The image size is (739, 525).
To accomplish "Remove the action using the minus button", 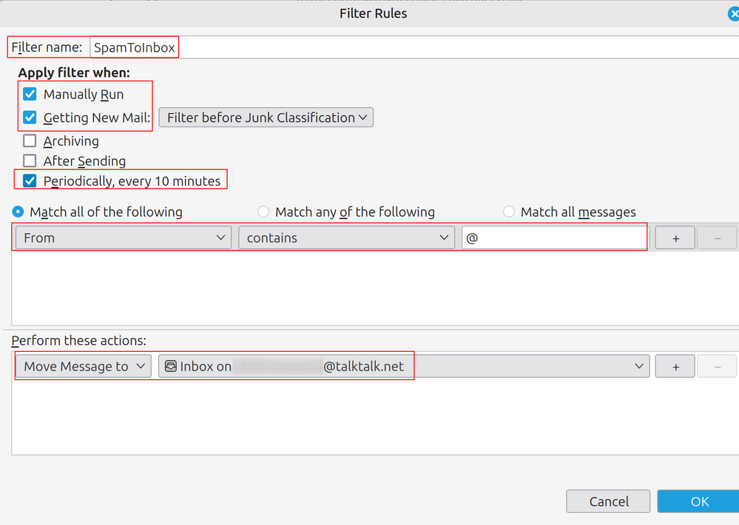I will (x=716, y=367).
